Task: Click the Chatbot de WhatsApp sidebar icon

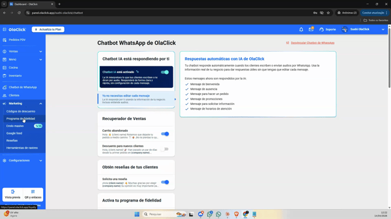Action: click(5, 87)
